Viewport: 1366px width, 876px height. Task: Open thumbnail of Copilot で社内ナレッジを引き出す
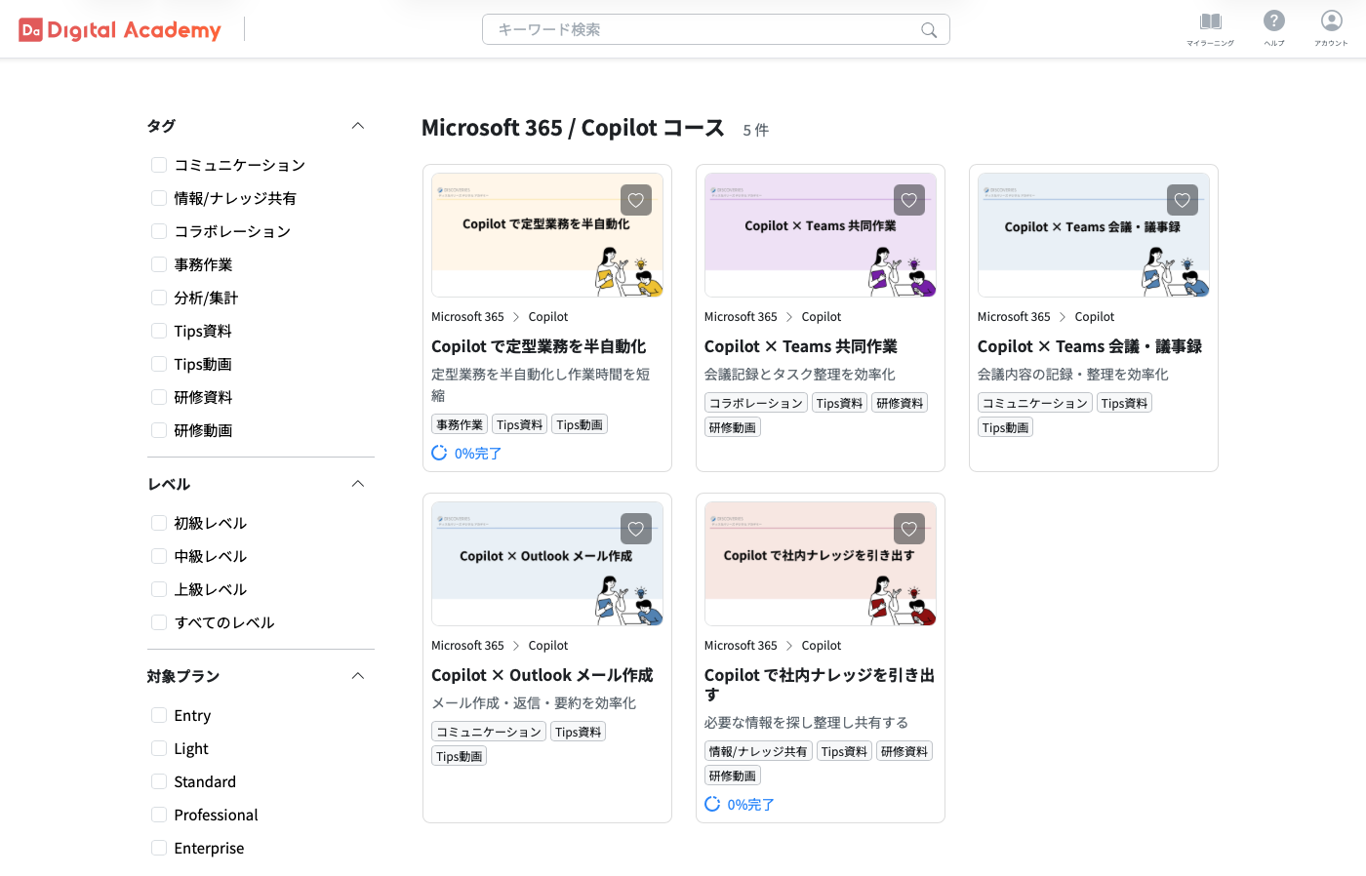point(821,564)
